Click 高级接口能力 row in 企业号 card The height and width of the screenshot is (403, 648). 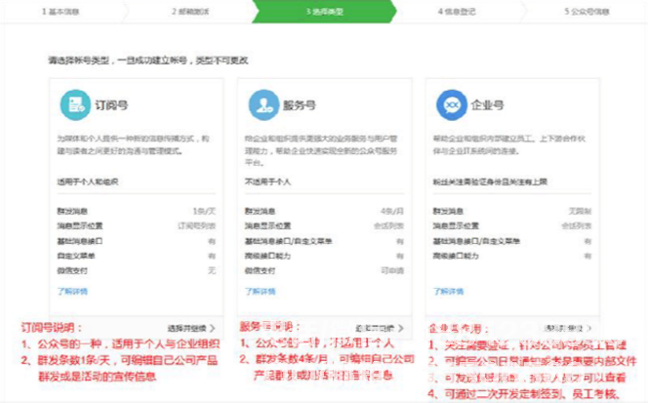512,256
